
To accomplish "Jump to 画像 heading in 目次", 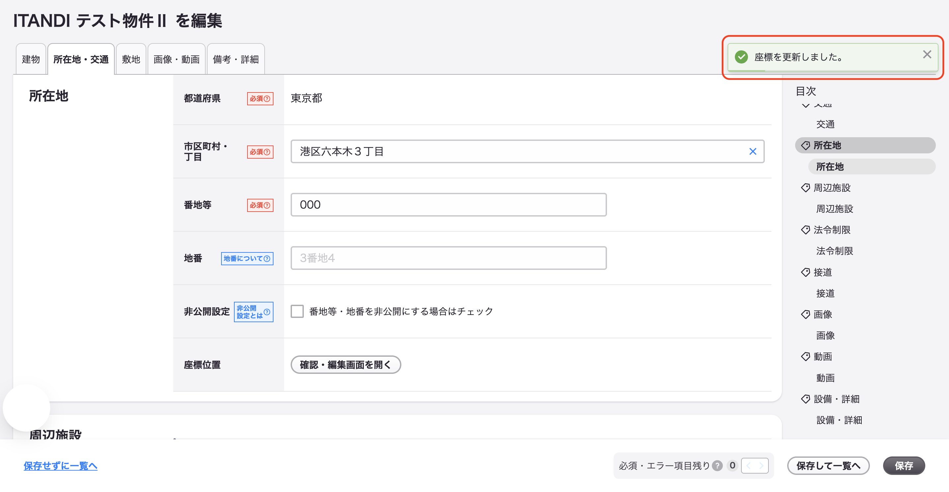I will pos(823,314).
